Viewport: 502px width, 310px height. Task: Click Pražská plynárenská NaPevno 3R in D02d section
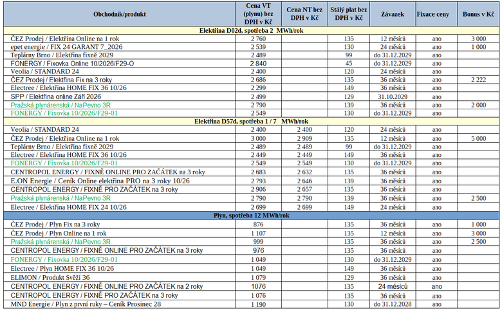point(60,105)
